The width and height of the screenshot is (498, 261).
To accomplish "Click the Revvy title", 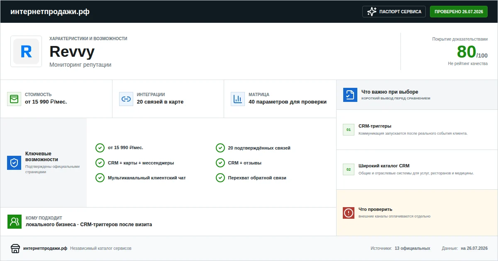I will 72,52.
